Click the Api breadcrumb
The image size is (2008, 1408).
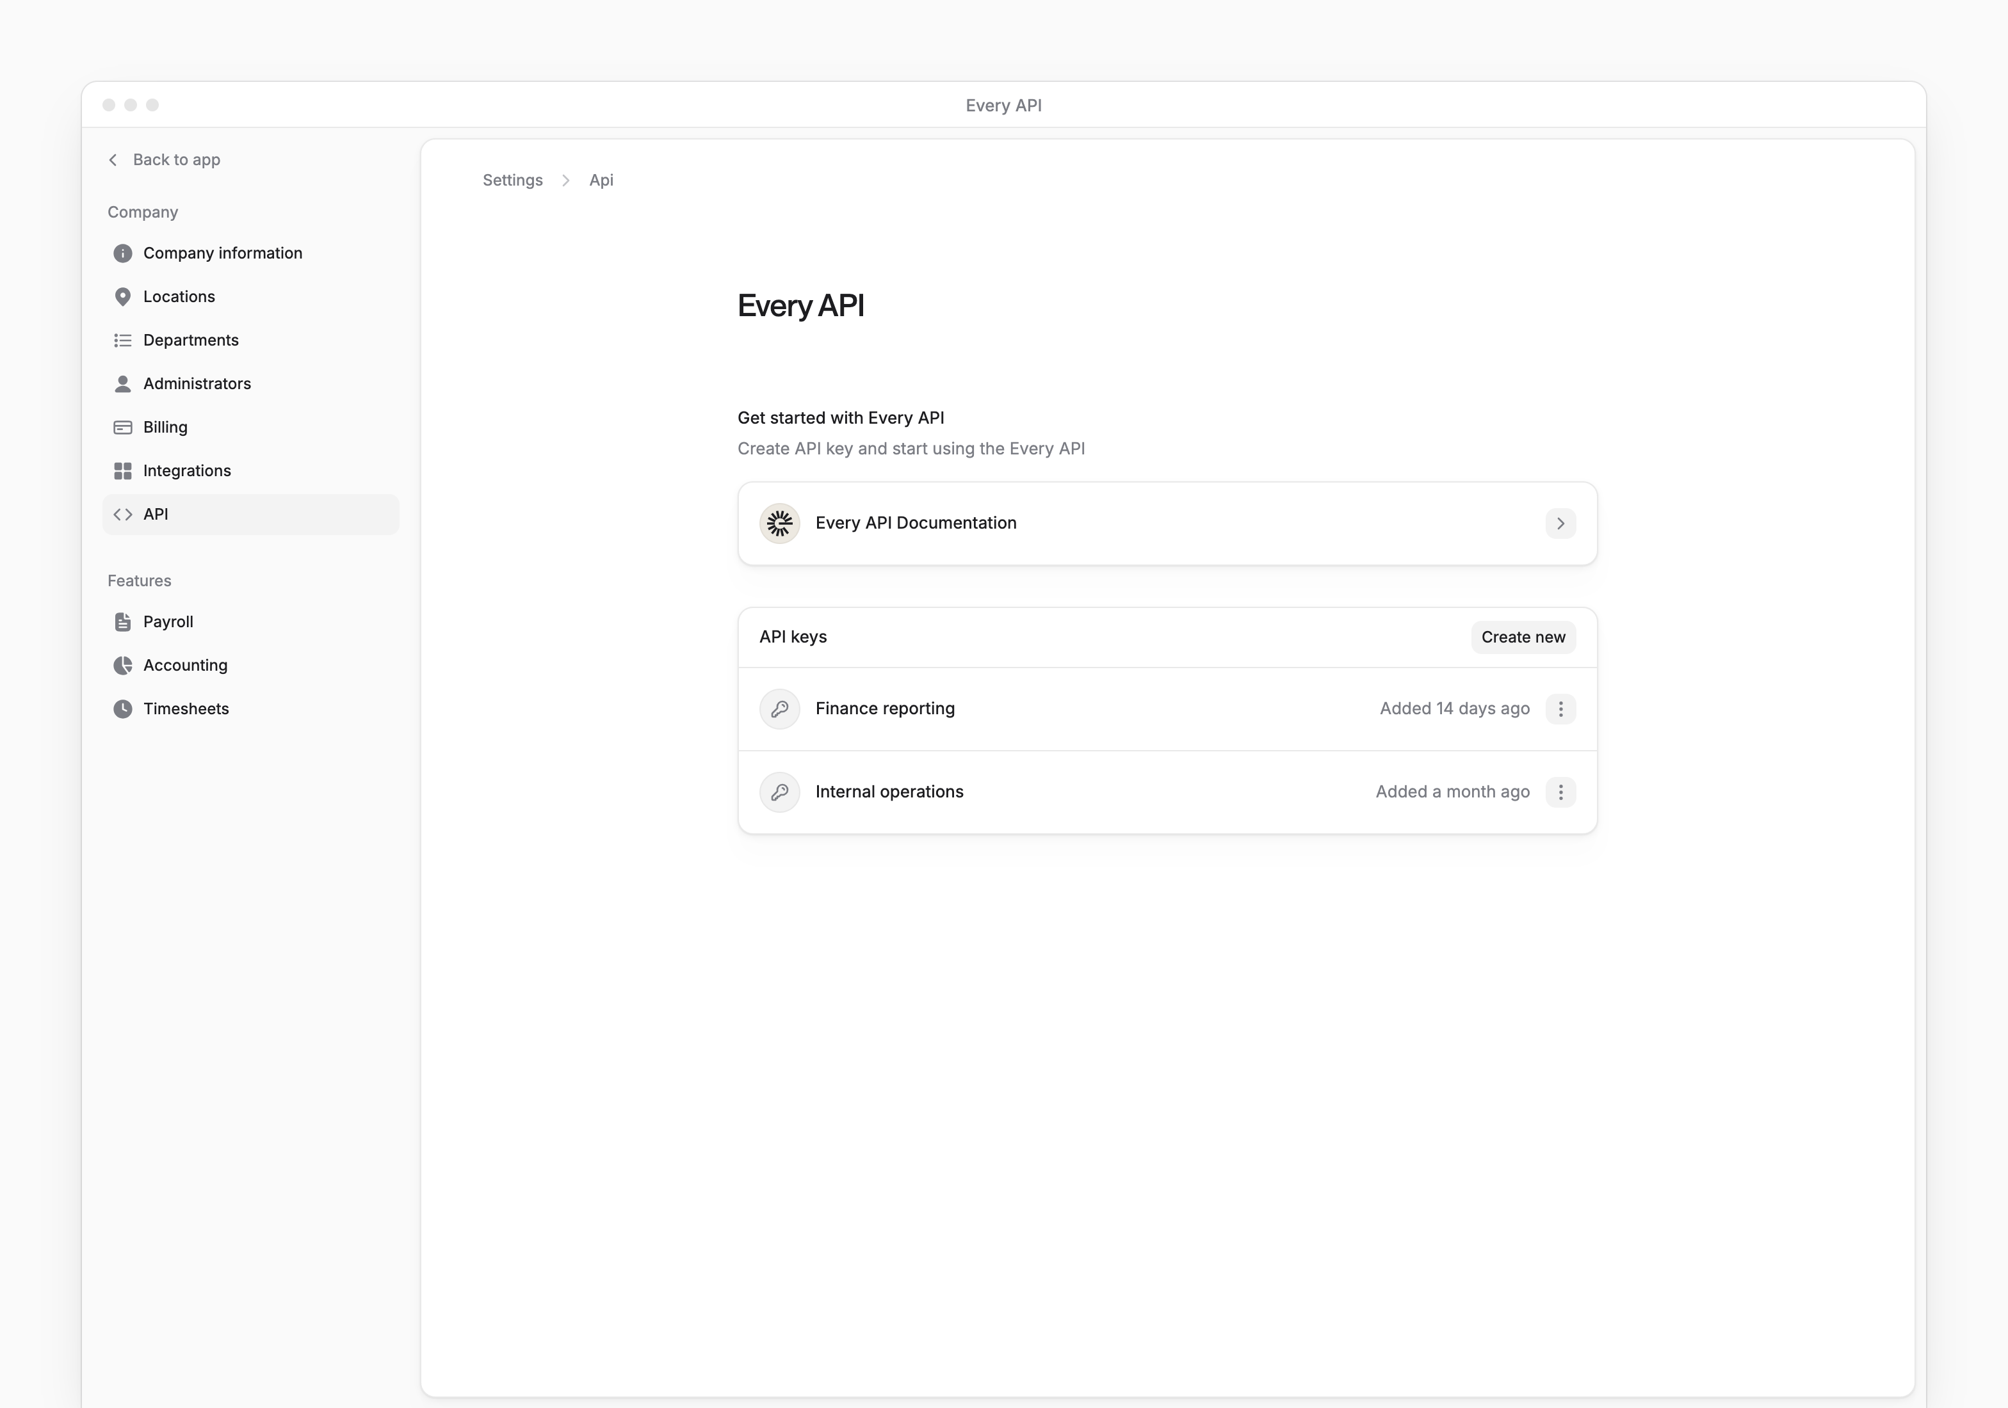(x=601, y=180)
